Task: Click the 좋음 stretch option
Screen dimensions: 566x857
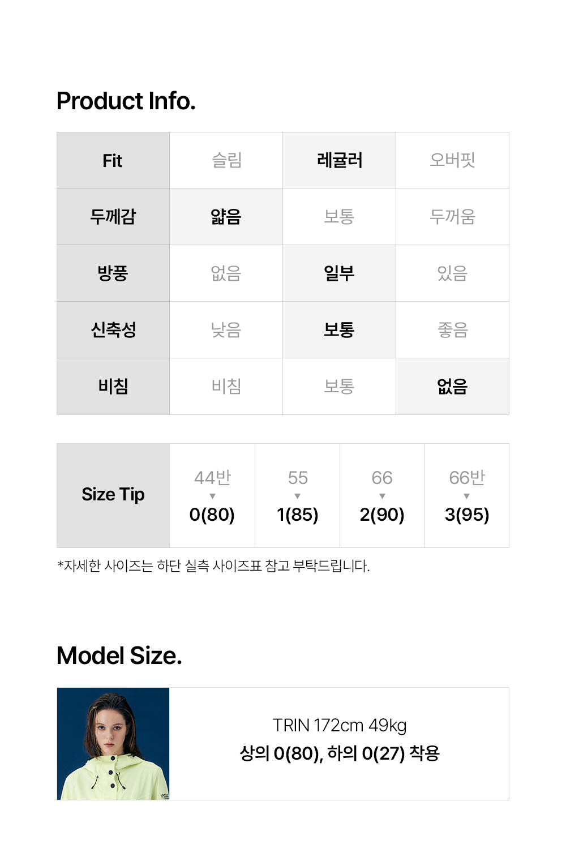Action: click(x=452, y=329)
